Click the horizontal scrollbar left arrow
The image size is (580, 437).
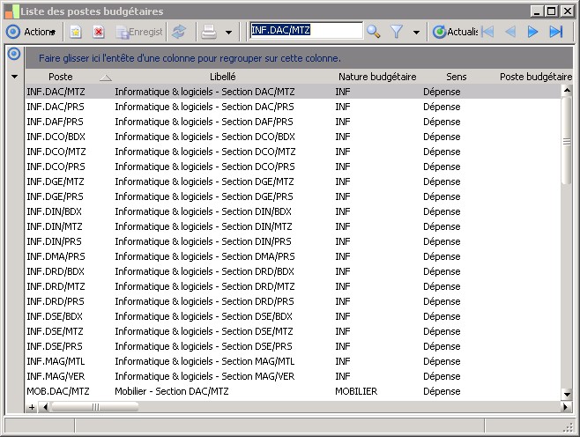click(x=45, y=407)
